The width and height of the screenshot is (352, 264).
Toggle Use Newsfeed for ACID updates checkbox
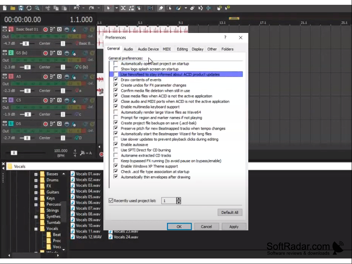(116, 74)
